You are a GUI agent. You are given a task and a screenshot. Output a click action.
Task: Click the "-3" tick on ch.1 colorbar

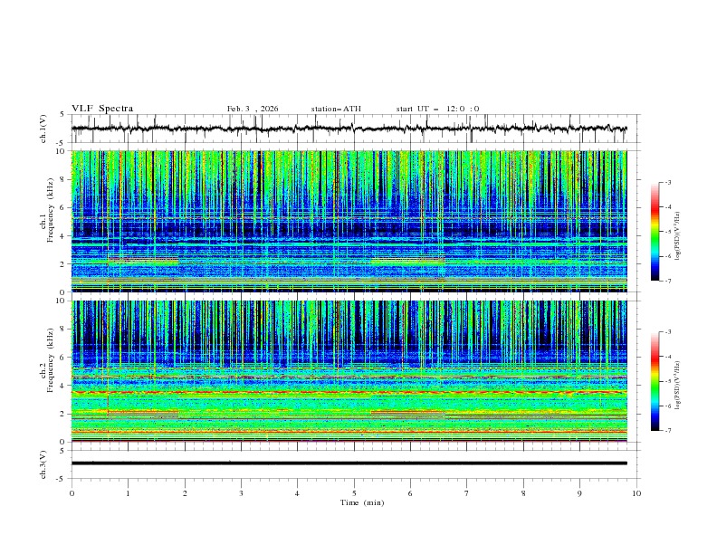tap(667, 182)
